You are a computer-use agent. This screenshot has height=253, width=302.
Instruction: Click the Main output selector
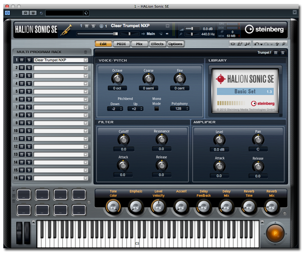tap(151, 34)
